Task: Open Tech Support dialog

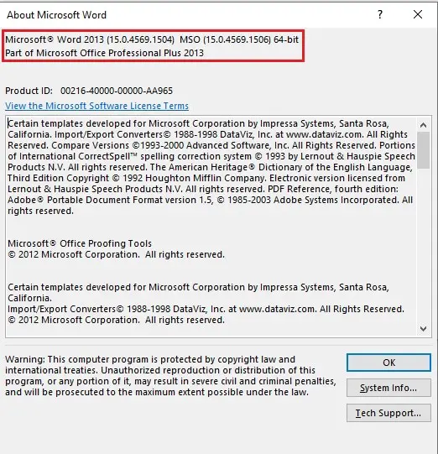Action: point(388,413)
